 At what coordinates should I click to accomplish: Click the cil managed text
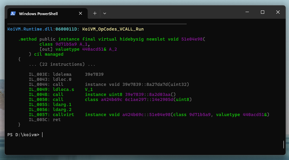coord(49,54)
